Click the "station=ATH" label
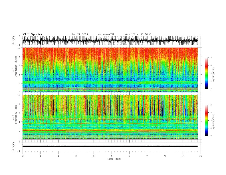This screenshot has height=175, width=226. click(x=106, y=34)
